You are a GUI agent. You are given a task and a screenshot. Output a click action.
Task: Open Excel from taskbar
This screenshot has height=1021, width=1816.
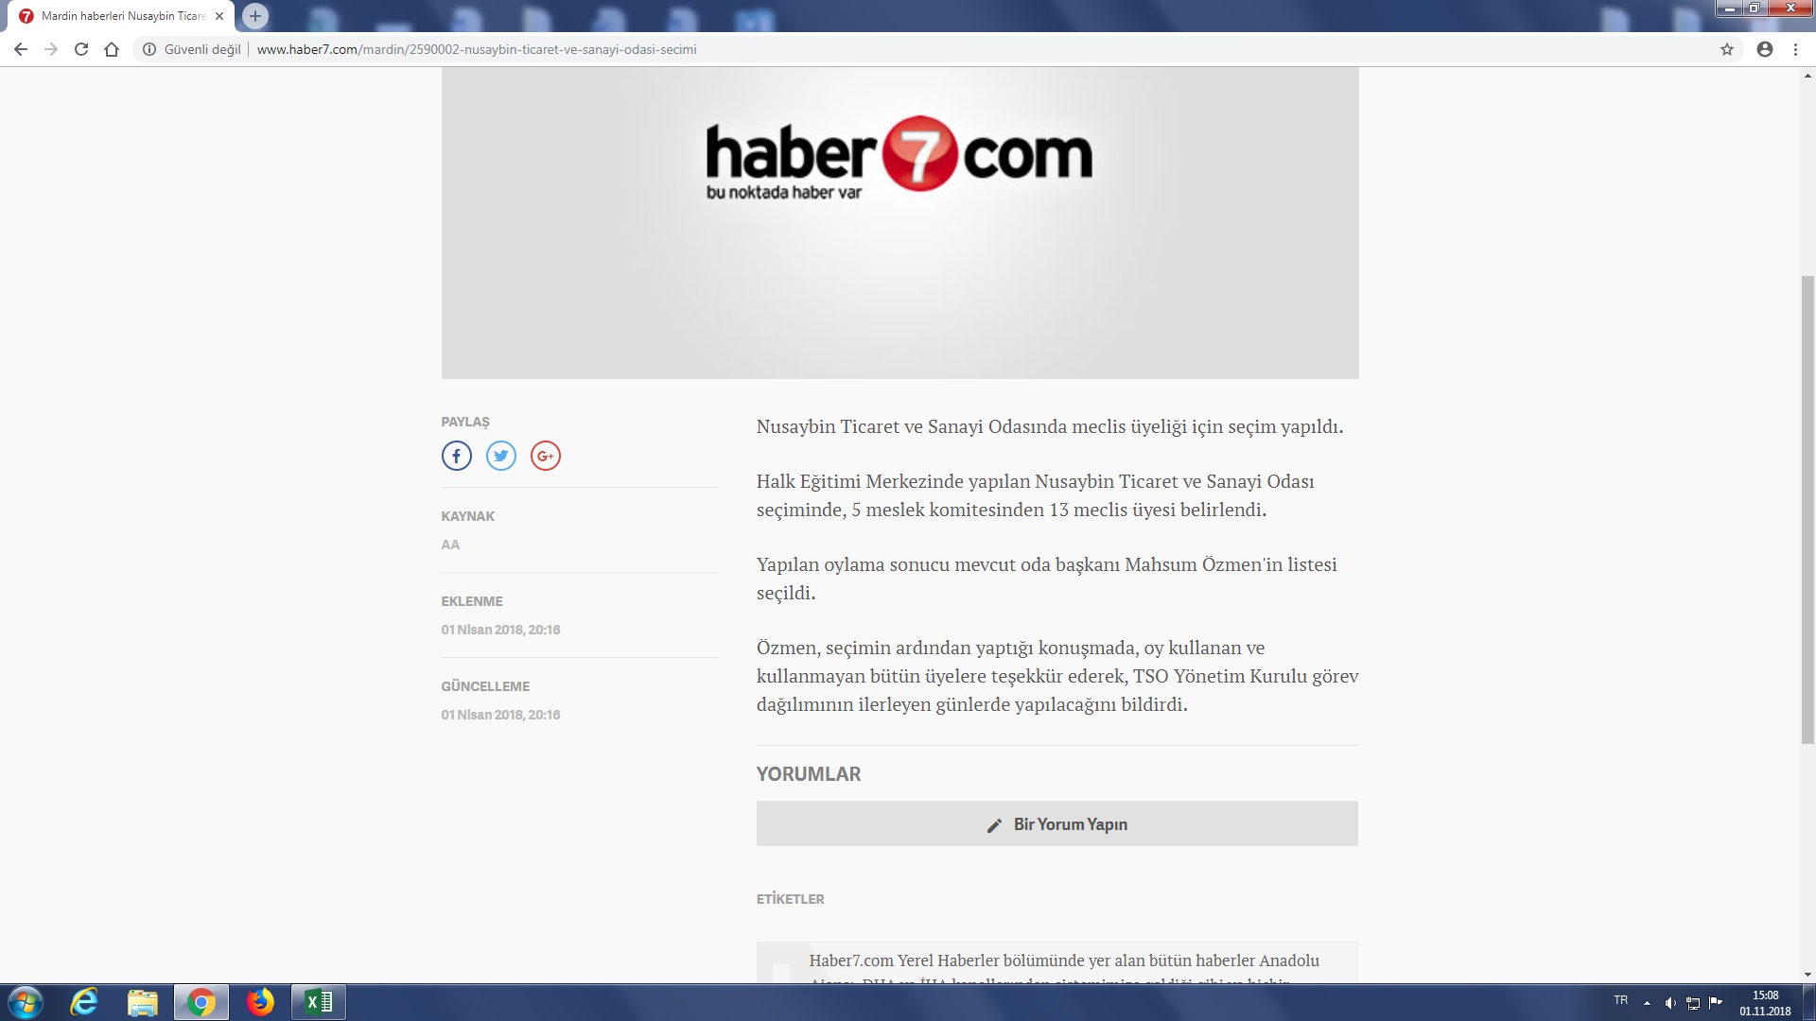(319, 1002)
